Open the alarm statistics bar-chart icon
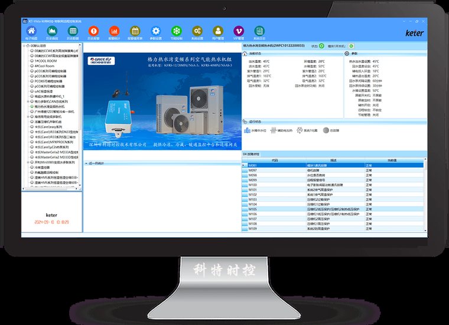The height and width of the screenshot is (325, 449). [114, 31]
